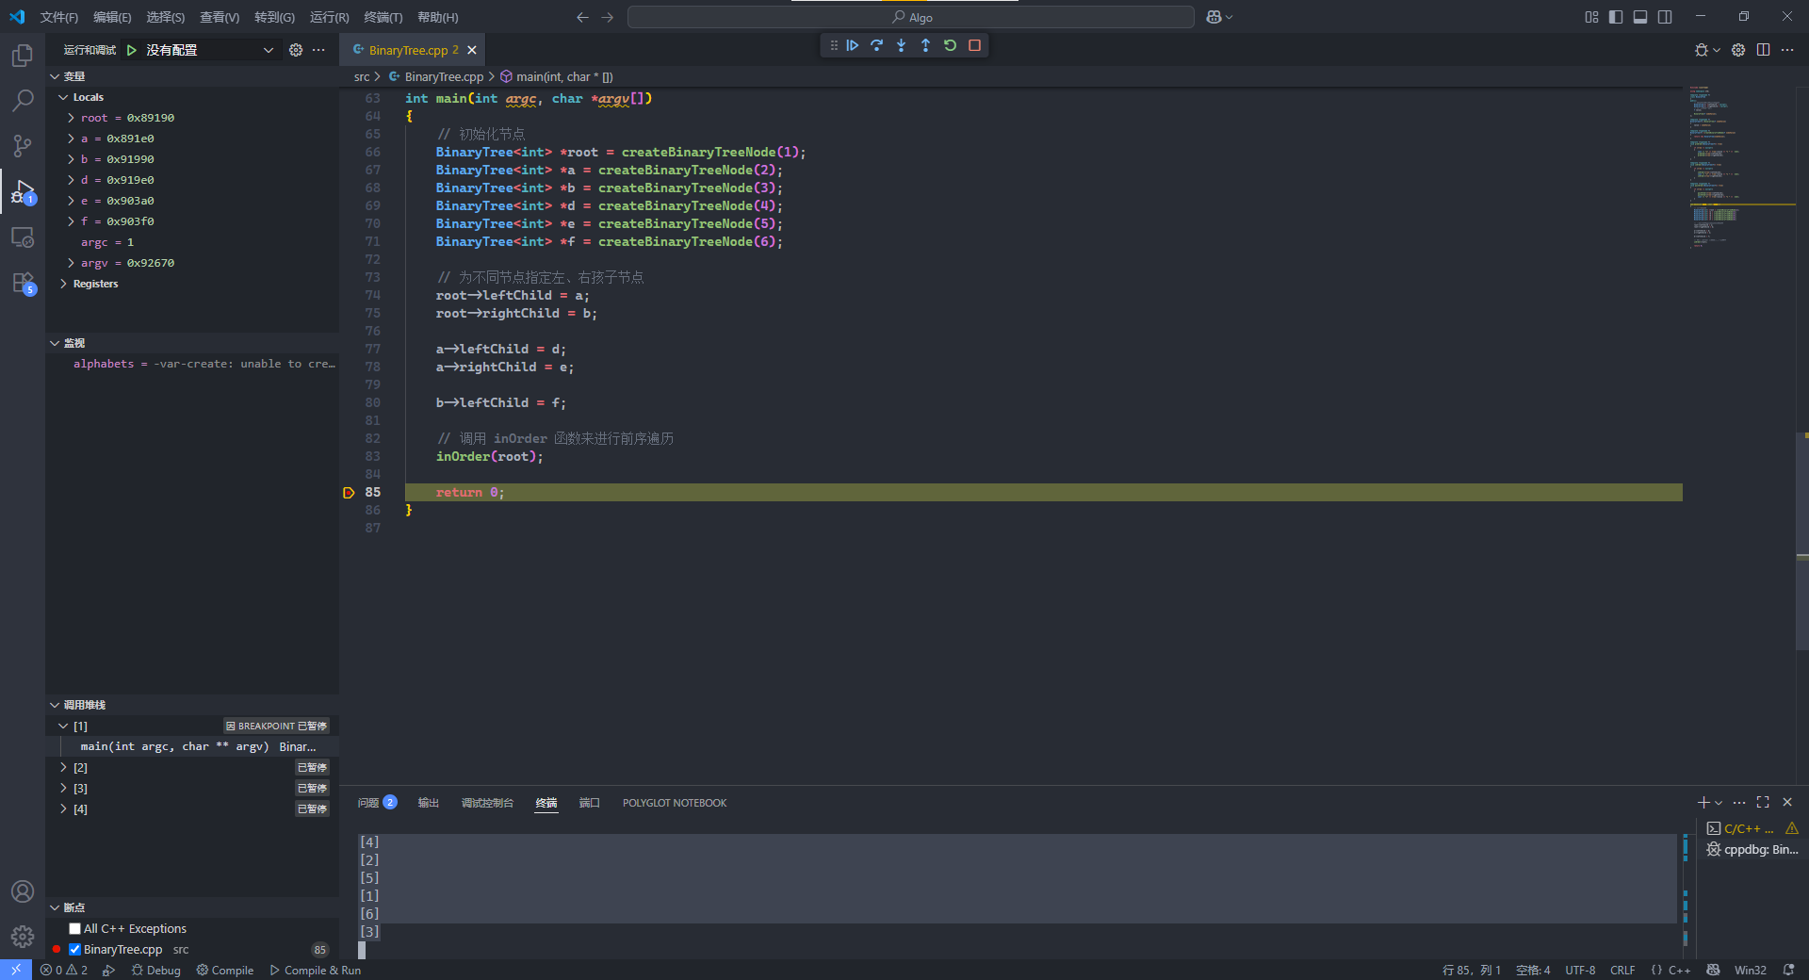
Task: Stop the debugging session
Action: pos(974,45)
